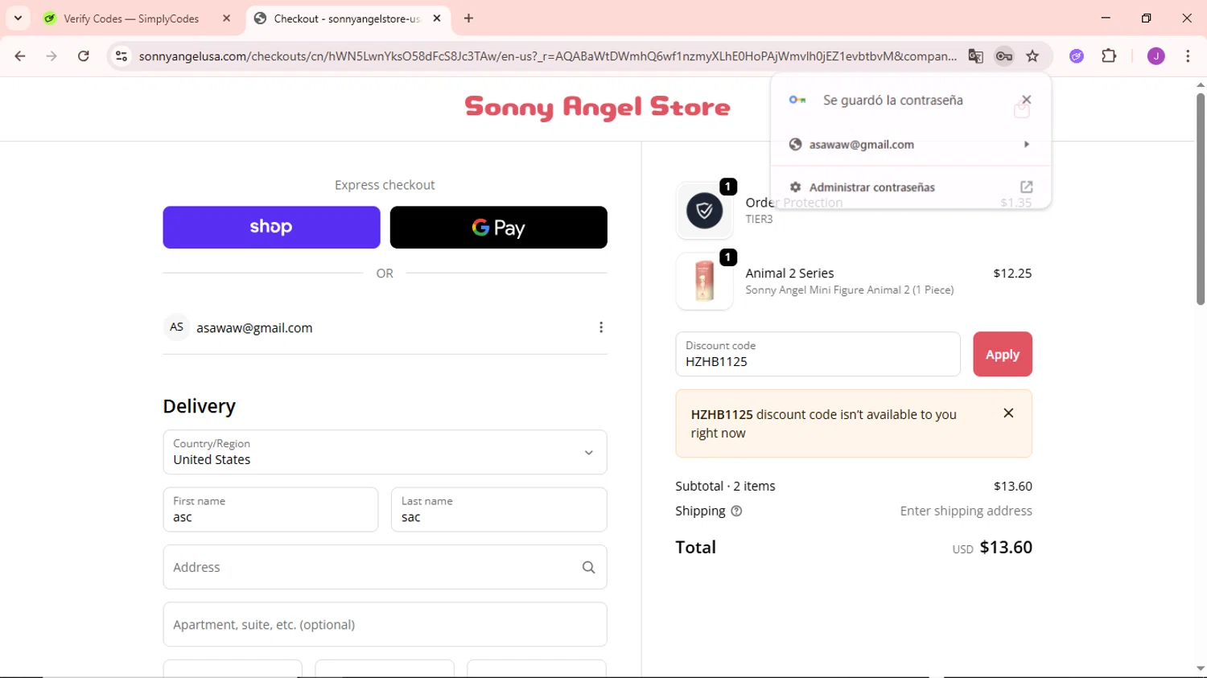
Task: Apply the discount code
Action: [x=1003, y=355]
